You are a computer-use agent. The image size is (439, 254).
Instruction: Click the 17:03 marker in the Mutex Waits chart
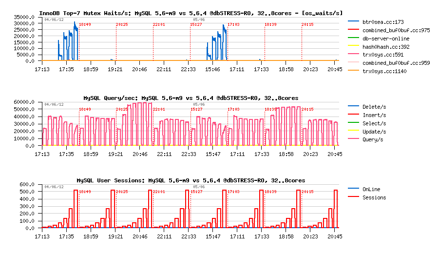tap(233, 25)
